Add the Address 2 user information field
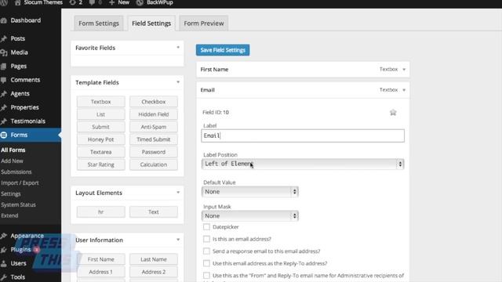 click(x=154, y=272)
